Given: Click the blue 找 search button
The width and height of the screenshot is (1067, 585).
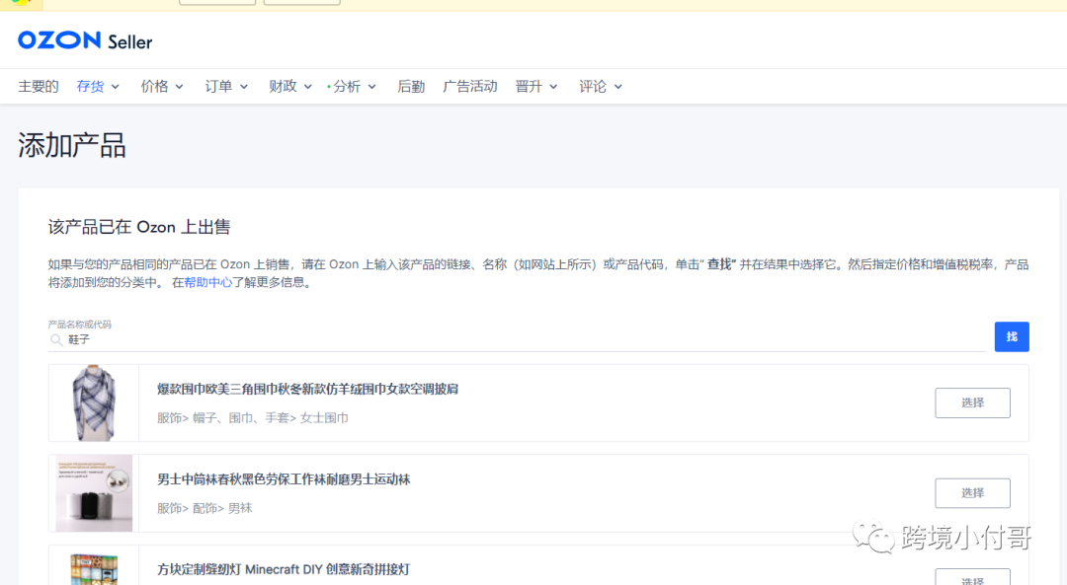Looking at the screenshot, I should click(x=1012, y=336).
